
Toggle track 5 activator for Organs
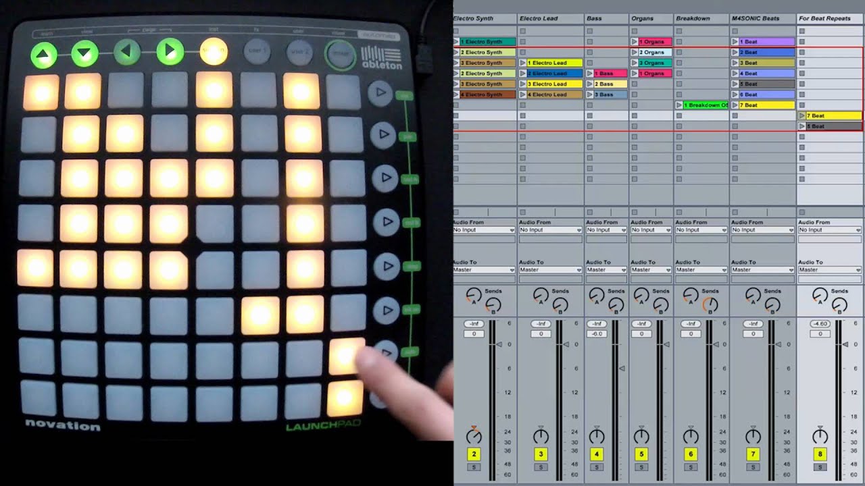pyautogui.click(x=641, y=454)
